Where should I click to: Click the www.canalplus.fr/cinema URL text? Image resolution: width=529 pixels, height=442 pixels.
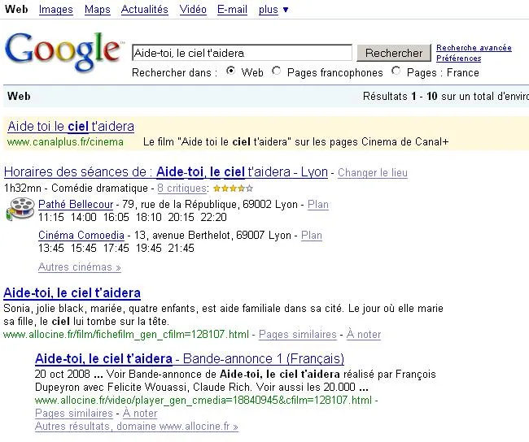[x=65, y=142]
